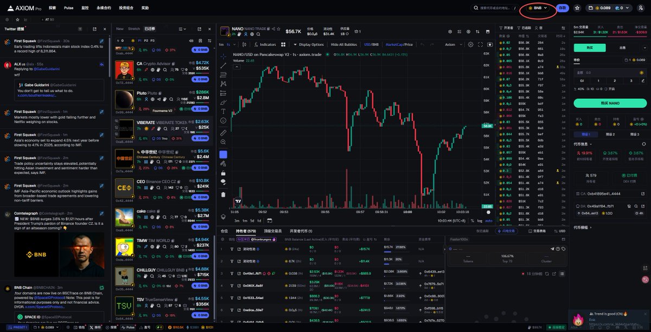Click the 购买 NANO button
The height and width of the screenshot is (332, 651).
610,103
